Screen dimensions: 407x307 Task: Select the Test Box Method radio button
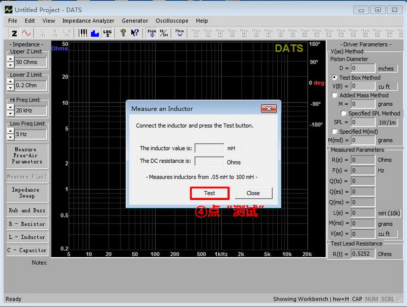334,78
